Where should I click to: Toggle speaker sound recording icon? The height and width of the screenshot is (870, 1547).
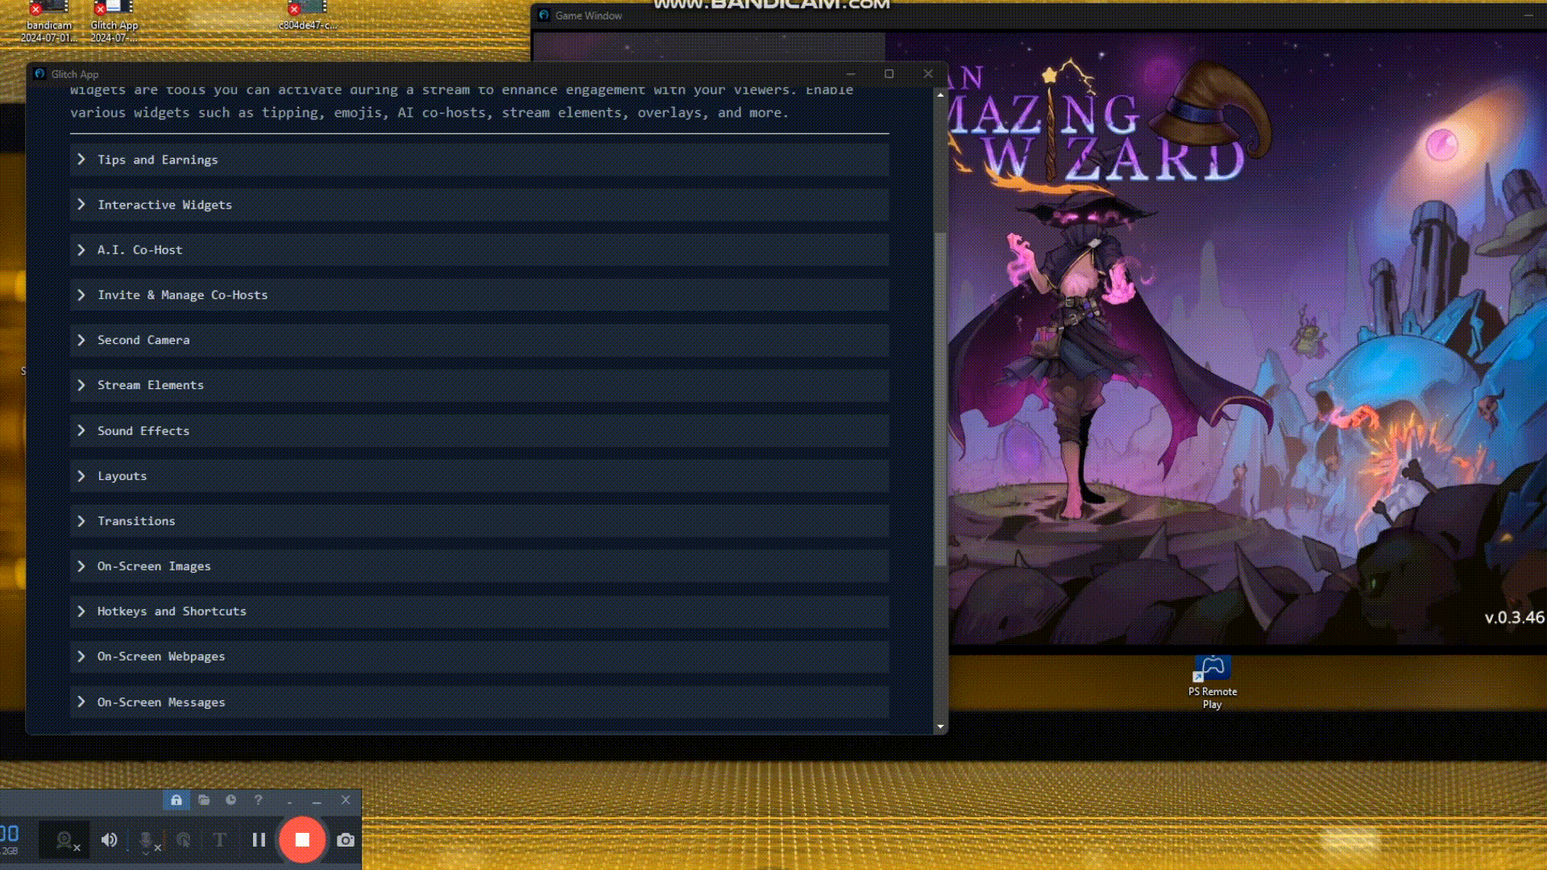(x=109, y=840)
